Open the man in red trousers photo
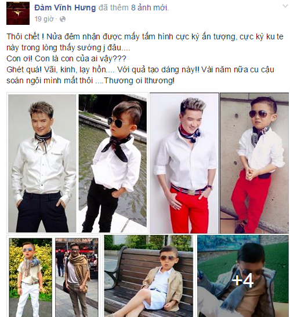The image size is (290, 317). 184,163
